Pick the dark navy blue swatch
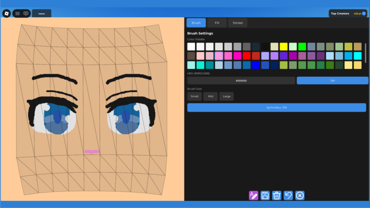 (x=275, y=65)
